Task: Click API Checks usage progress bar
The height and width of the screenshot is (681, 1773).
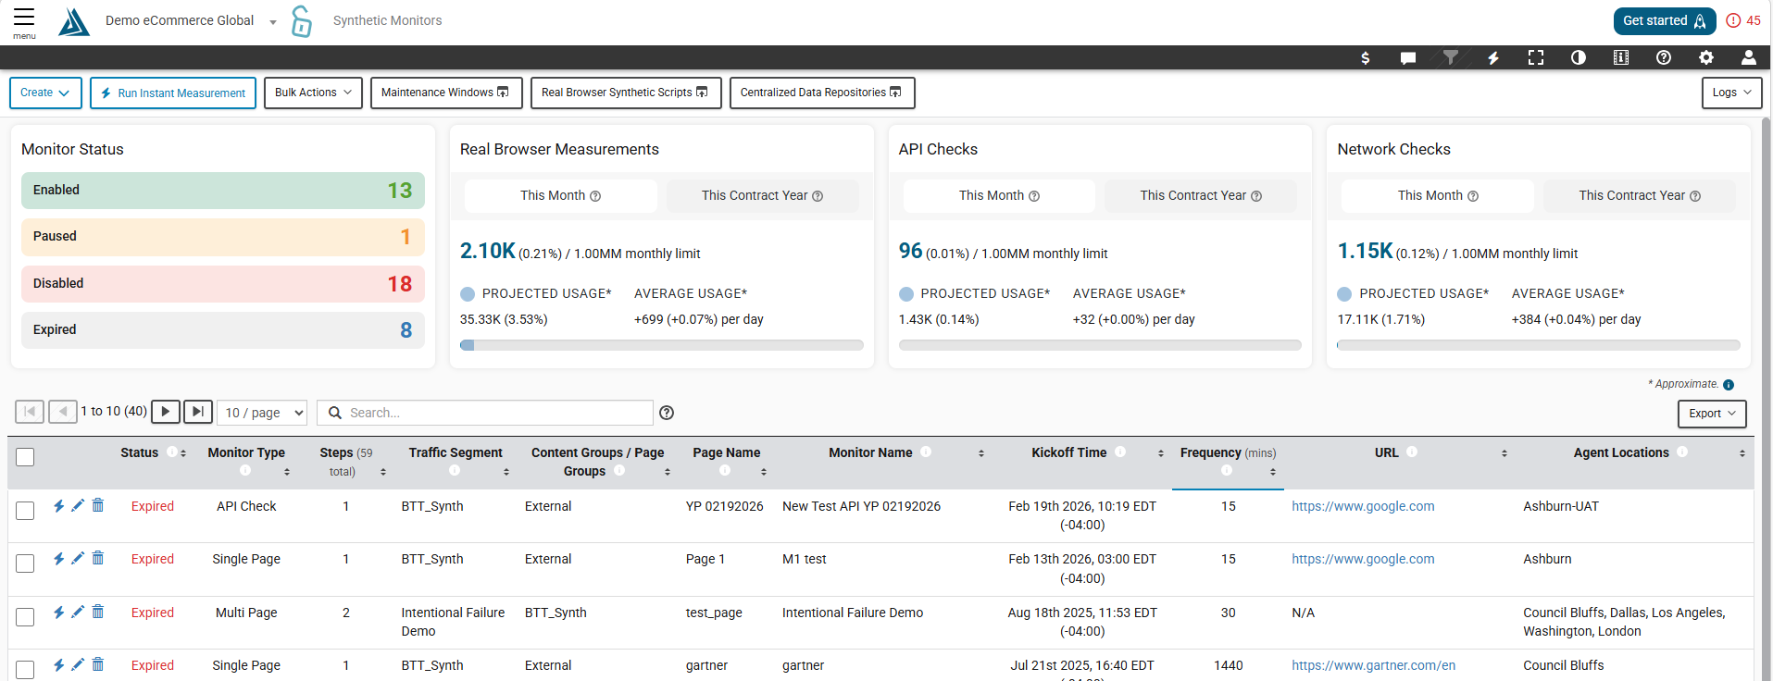Action: 1100,345
